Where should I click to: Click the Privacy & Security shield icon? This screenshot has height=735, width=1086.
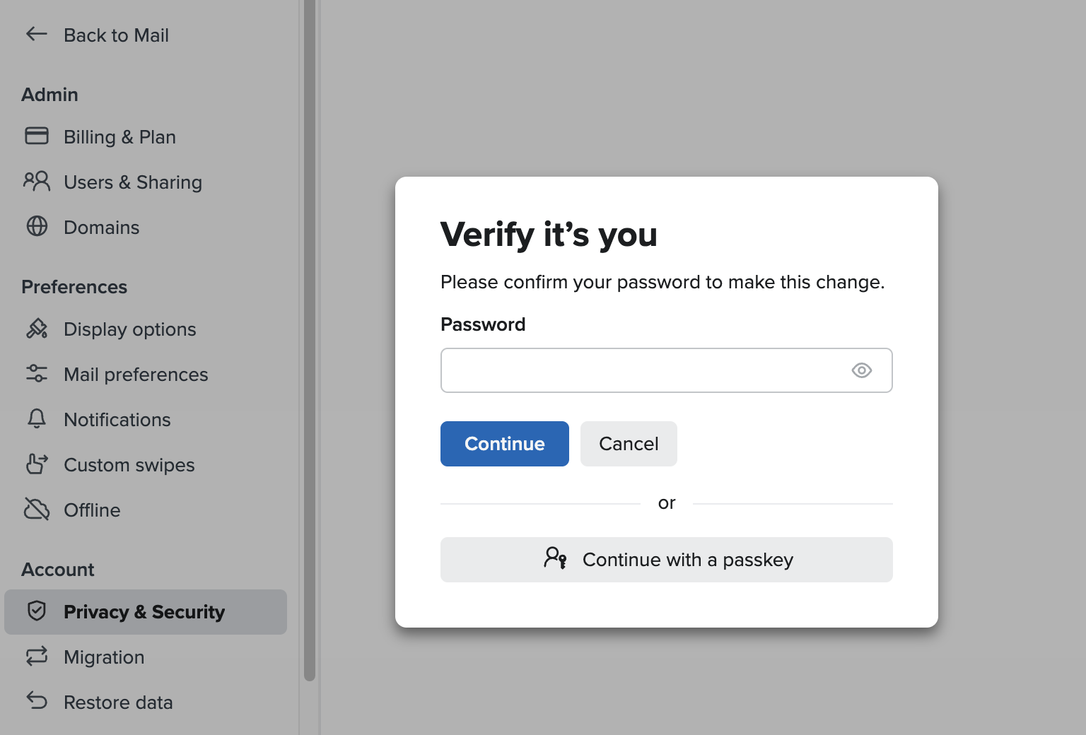click(36, 611)
